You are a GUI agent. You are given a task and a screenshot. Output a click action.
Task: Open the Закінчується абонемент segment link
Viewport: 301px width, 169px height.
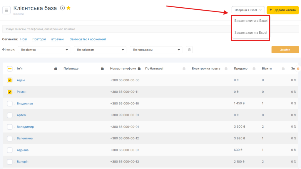(88, 39)
